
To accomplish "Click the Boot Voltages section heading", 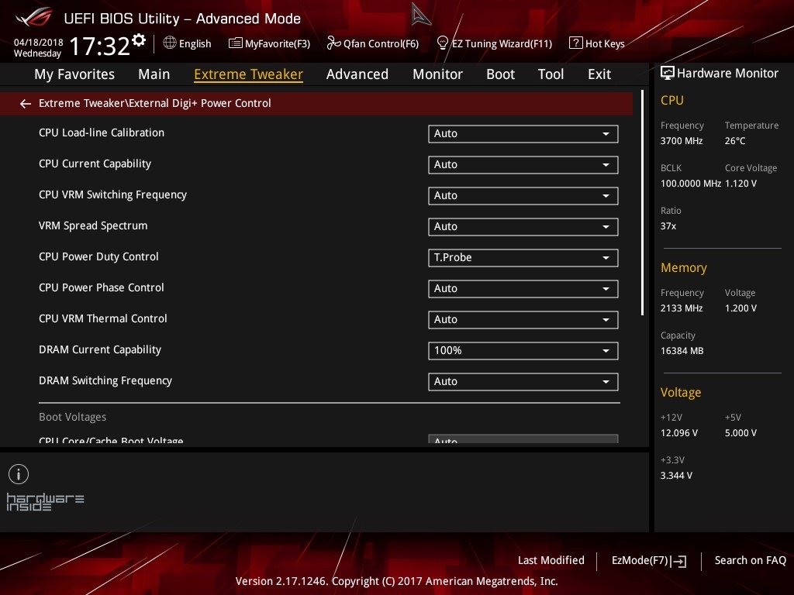I will click(x=73, y=417).
